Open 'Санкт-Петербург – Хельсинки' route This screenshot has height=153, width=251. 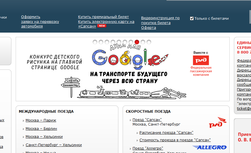54,145
